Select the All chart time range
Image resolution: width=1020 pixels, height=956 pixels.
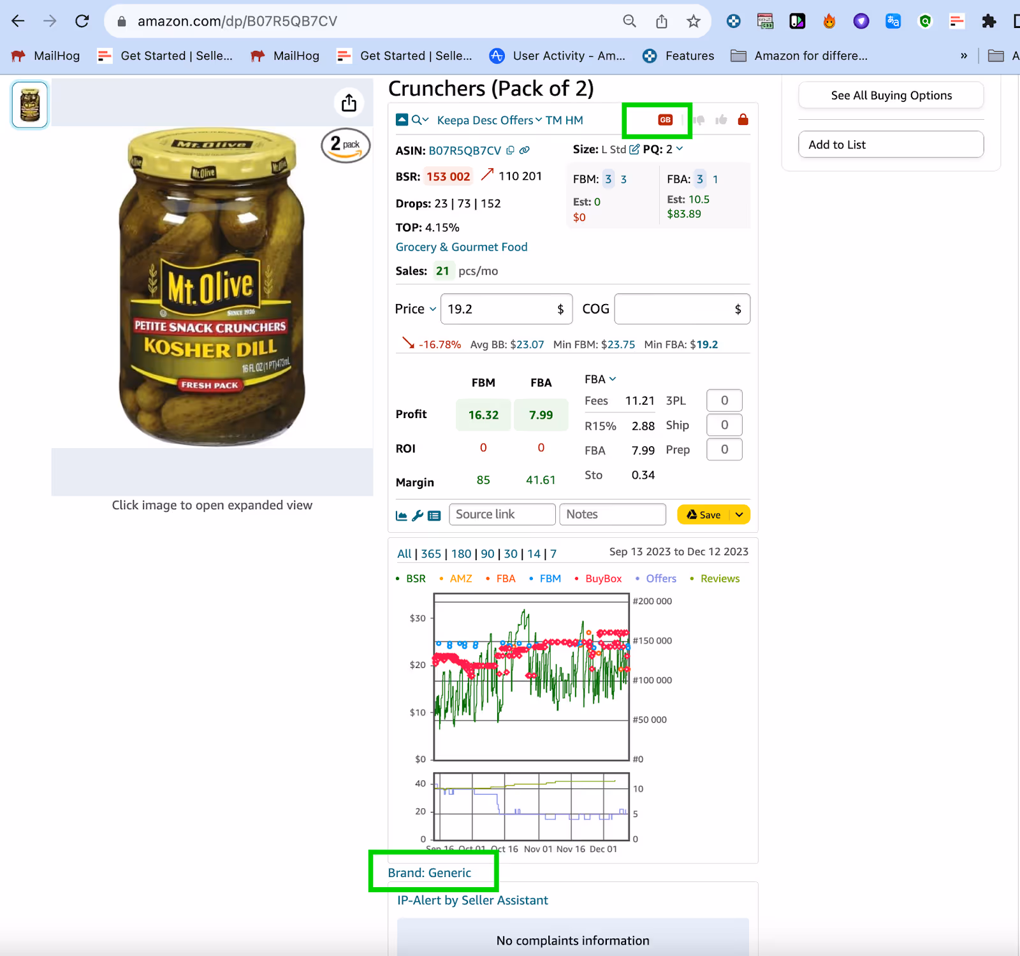click(404, 554)
